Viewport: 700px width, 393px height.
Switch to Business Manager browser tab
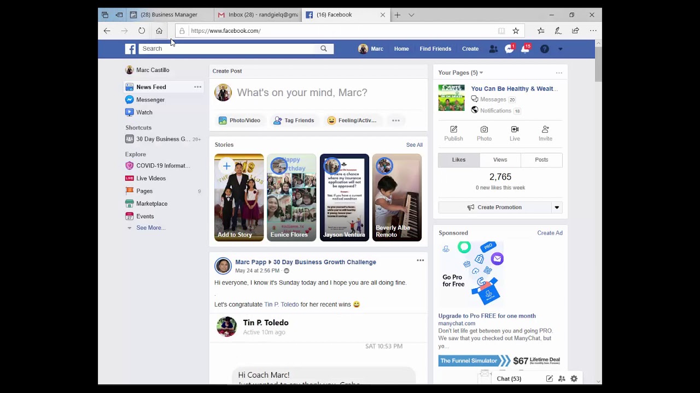click(x=170, y=15)
